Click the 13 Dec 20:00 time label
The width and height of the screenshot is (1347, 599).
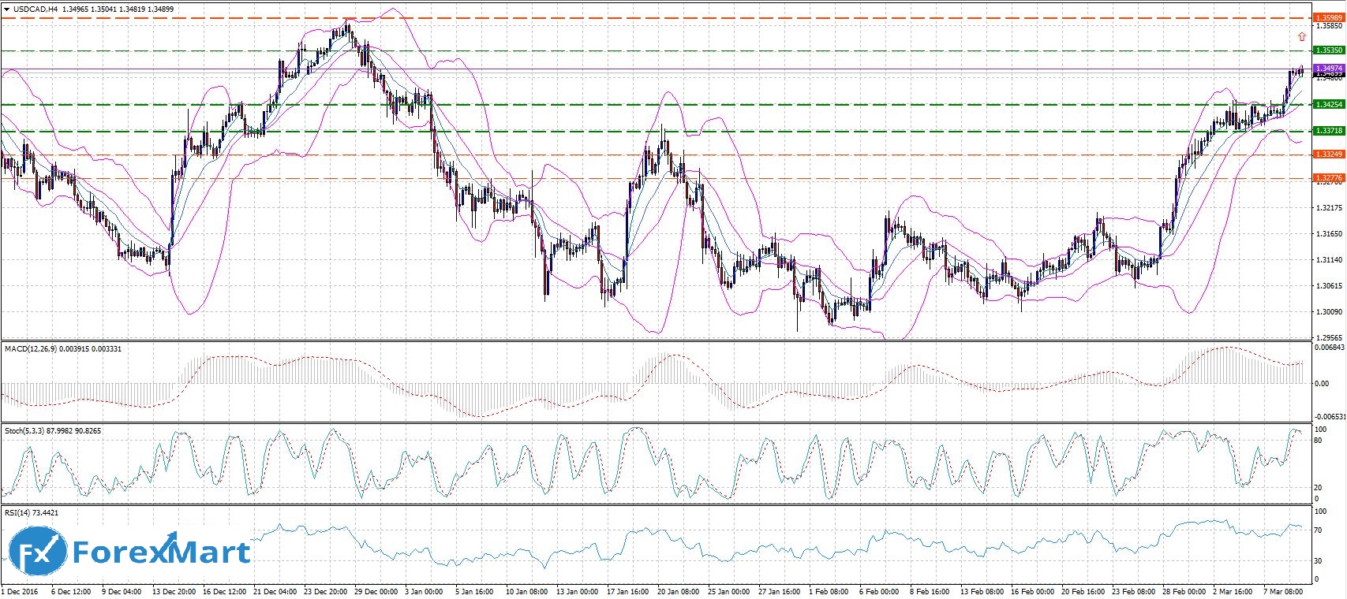tap(173, 591)
